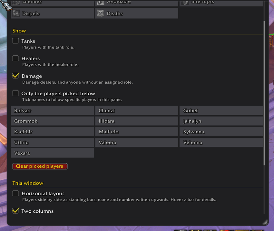
Task: Enable the Tanks checkbox
Action: tap(15, 41)
